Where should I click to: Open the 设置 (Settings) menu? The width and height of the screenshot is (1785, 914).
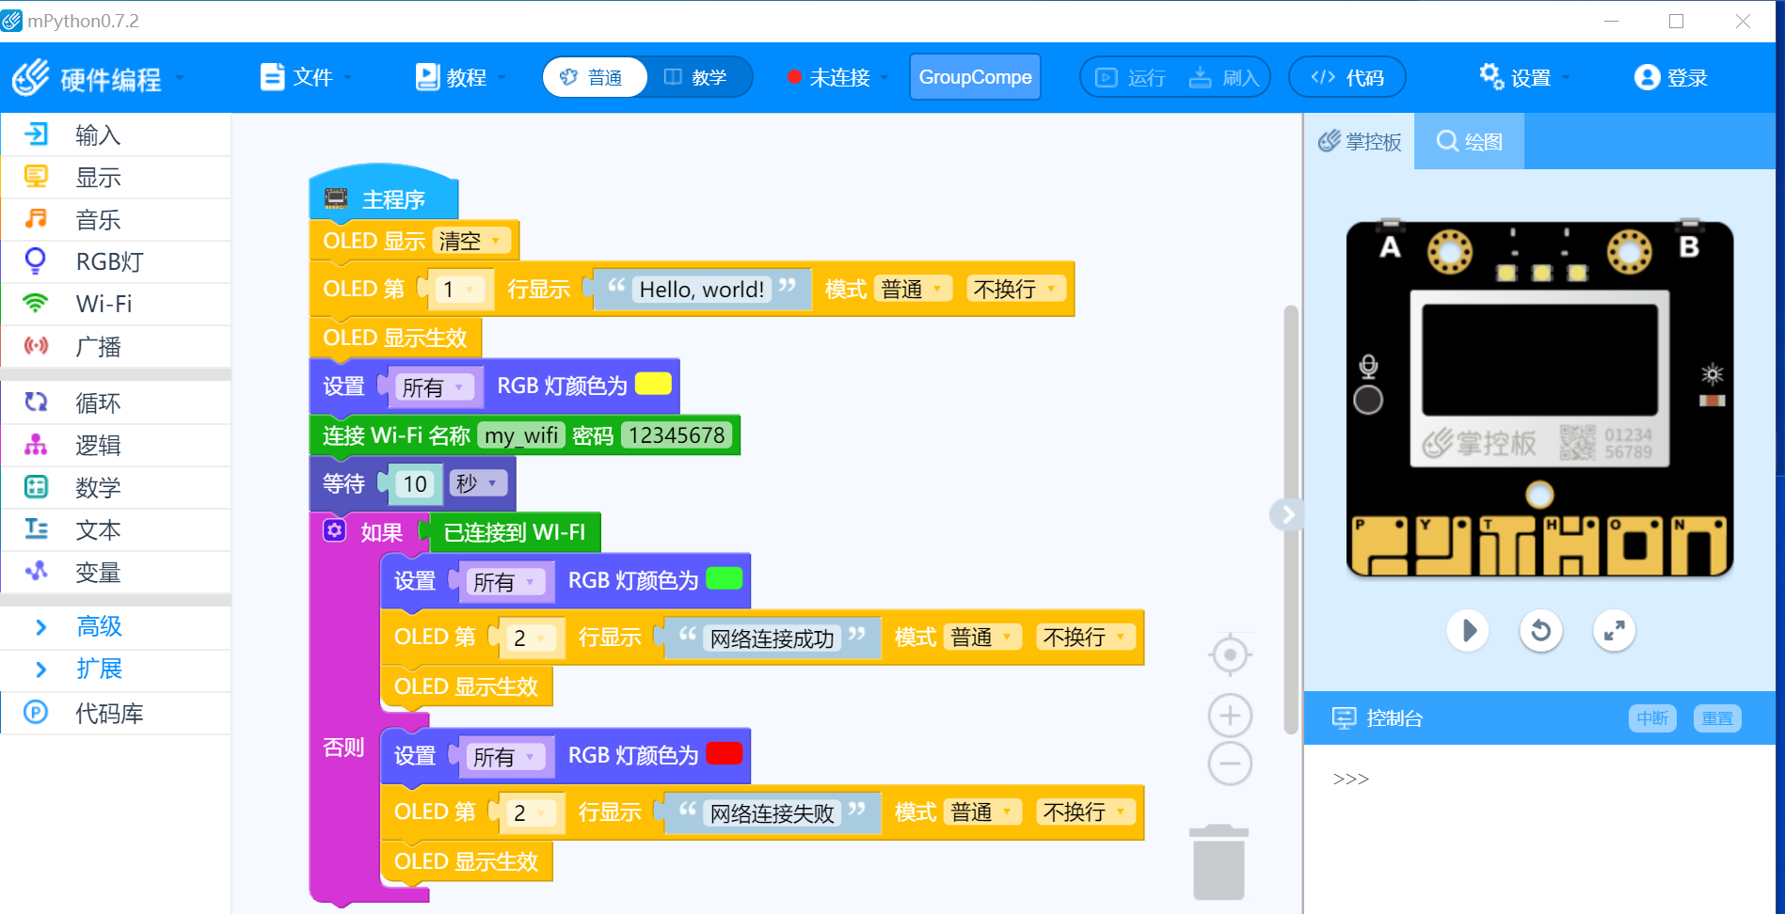tap(1523, 77)
